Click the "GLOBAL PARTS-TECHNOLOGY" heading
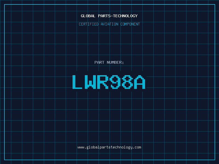The image size is (219, 164). pos(109,16)
